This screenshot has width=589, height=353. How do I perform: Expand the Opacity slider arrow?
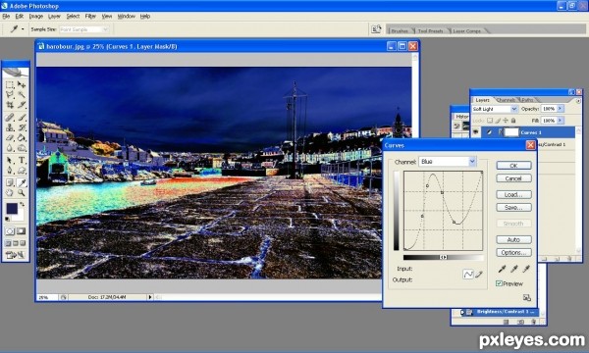click(x=561, y=109)
